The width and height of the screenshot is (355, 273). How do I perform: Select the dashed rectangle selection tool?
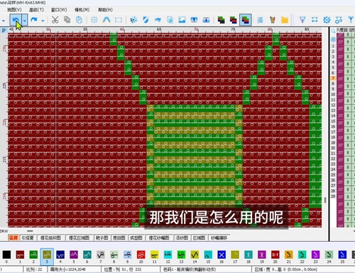pos(119,20)
